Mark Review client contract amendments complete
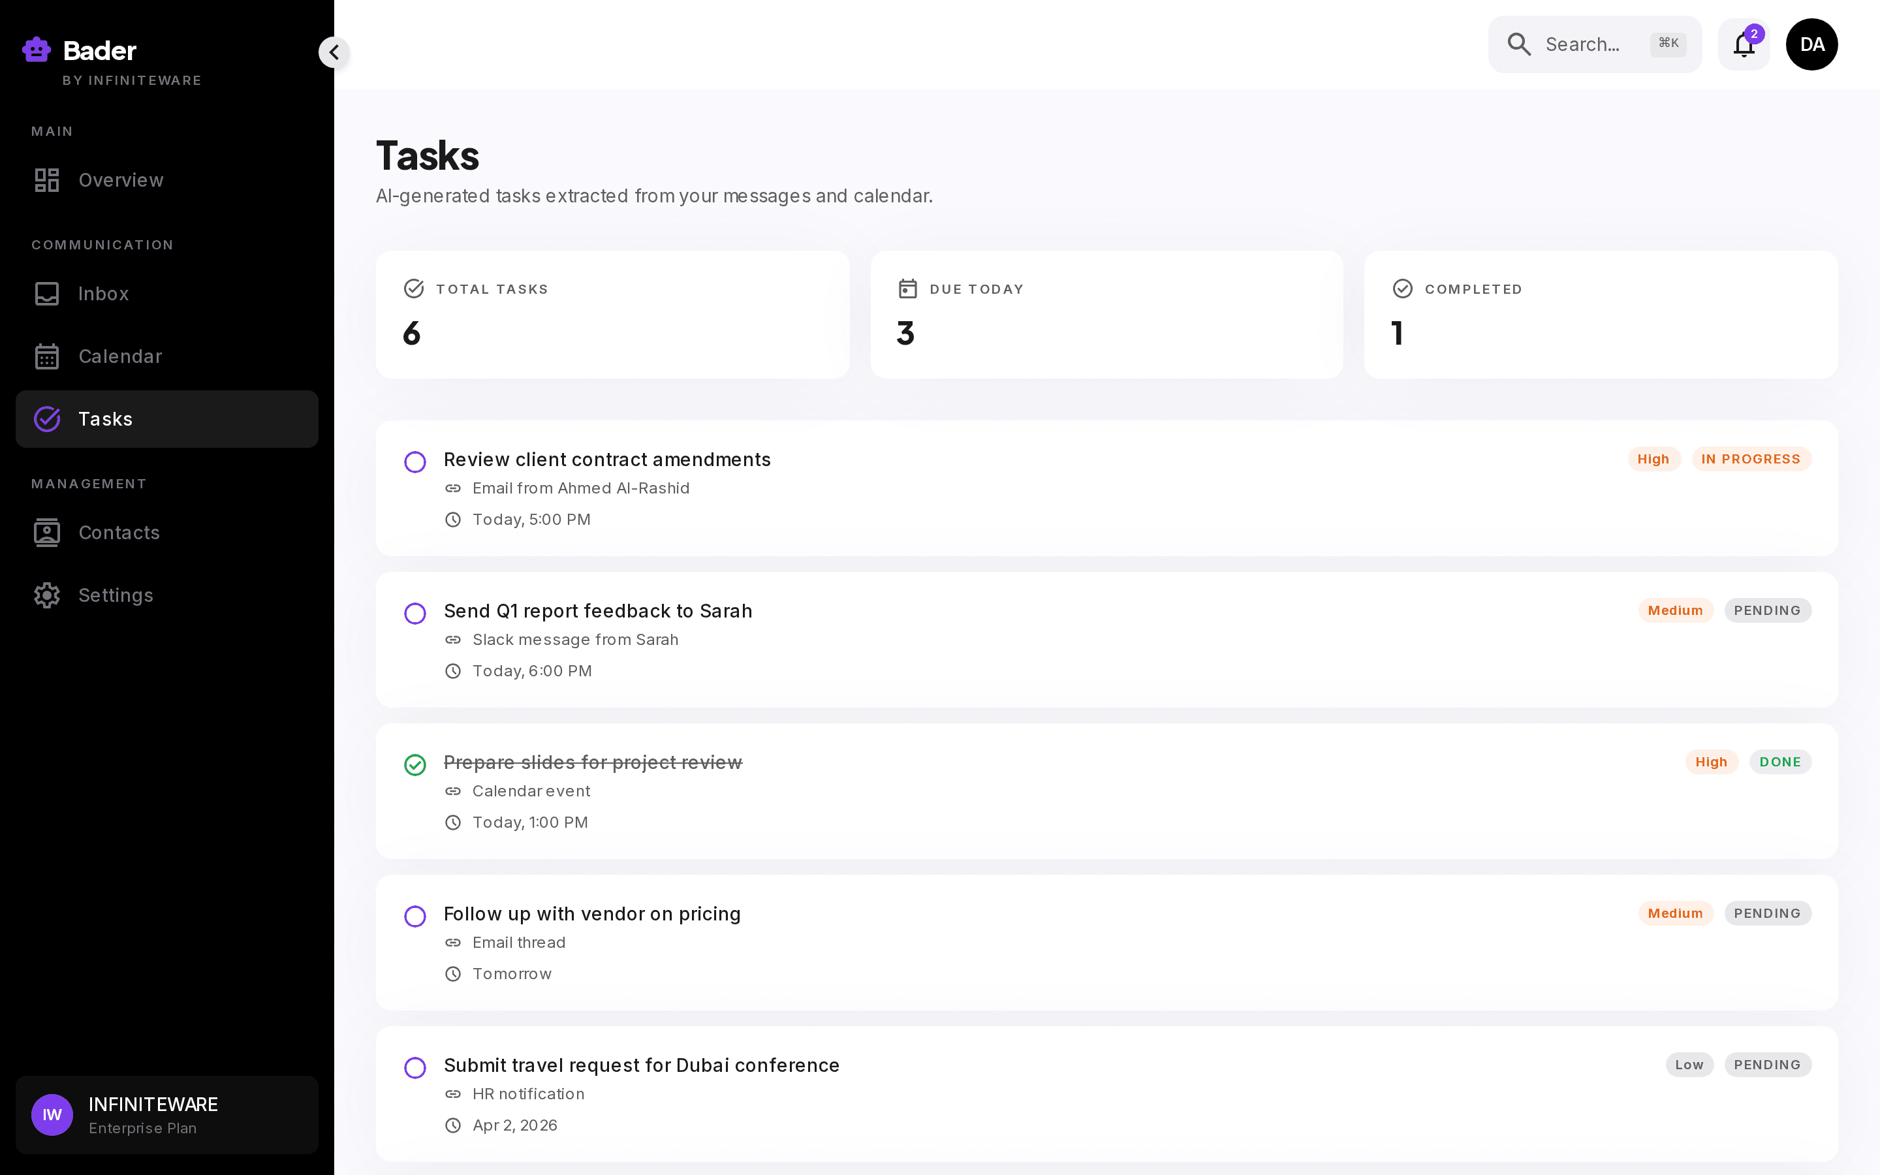The image size is (1880, 1175). coord(415,462)
